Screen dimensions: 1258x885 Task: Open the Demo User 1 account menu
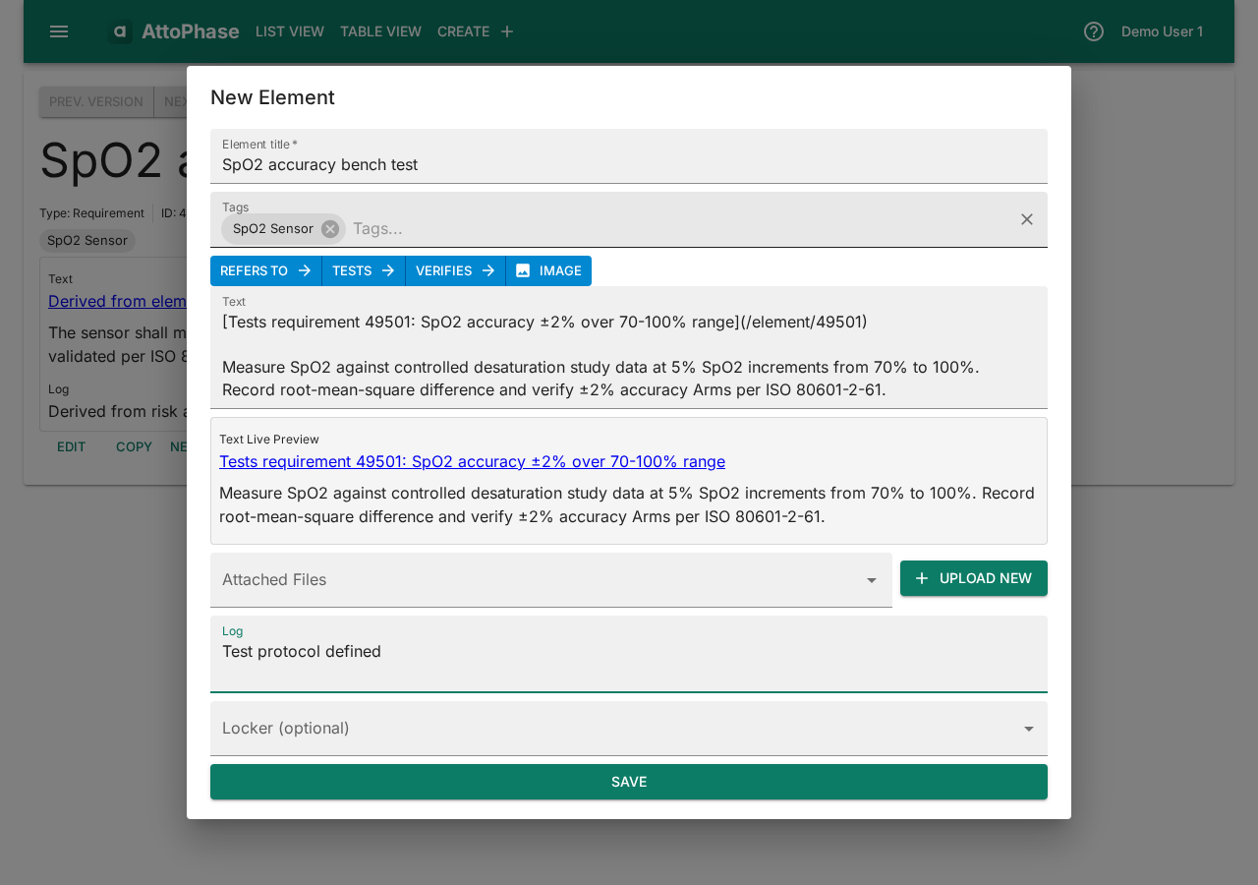[1162, 30]
